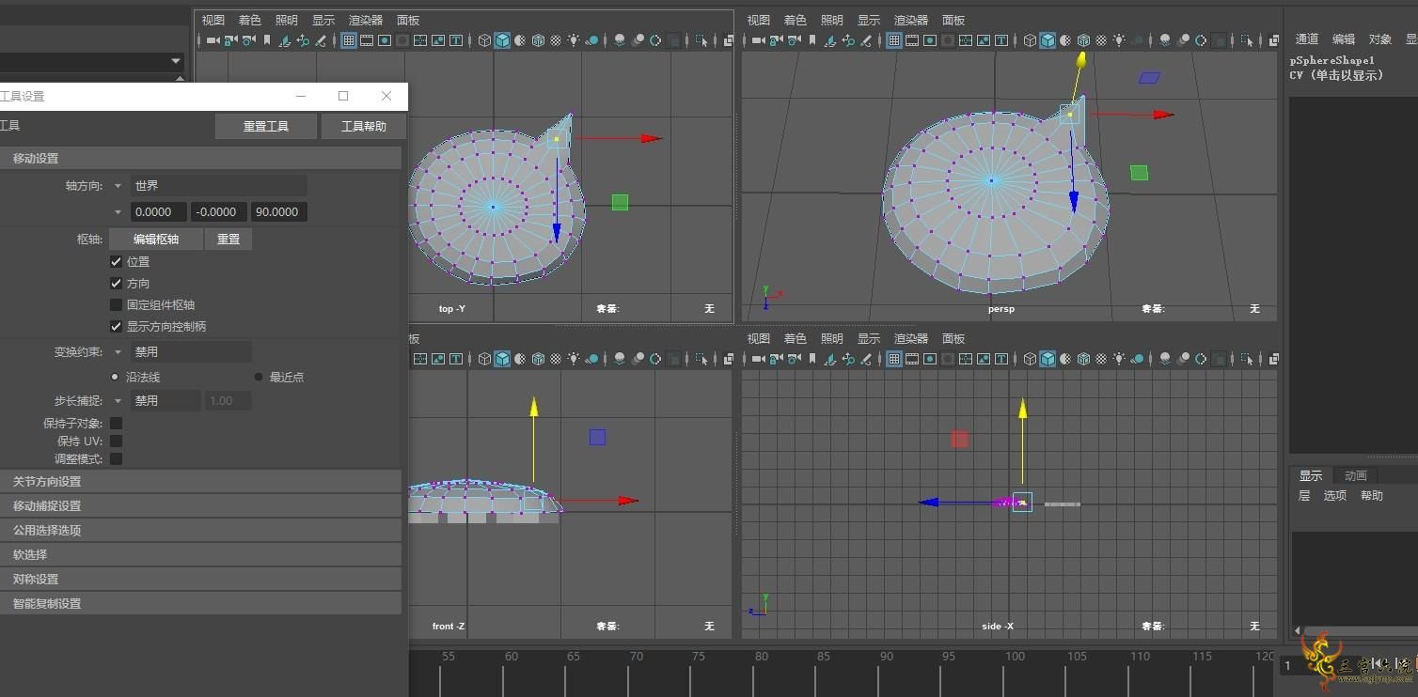This screenshot has height=697, width=1418.
Task: Enable Wireframe display icon in top -Y panel
Action: pyautogui.click(x=484, y=40)
